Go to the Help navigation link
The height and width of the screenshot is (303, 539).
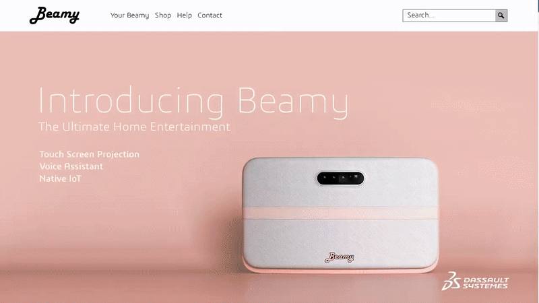[x=184, y=15]
